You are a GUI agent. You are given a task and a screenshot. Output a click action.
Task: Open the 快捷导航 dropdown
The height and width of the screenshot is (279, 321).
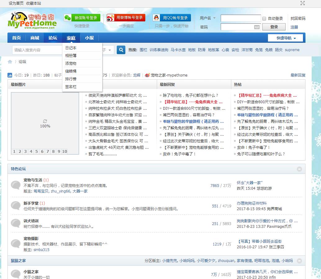pyautogui.click(x=285, y=38)
